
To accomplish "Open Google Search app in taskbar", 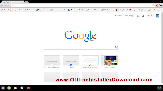I will pyautogui.click(x=22, y=88).
